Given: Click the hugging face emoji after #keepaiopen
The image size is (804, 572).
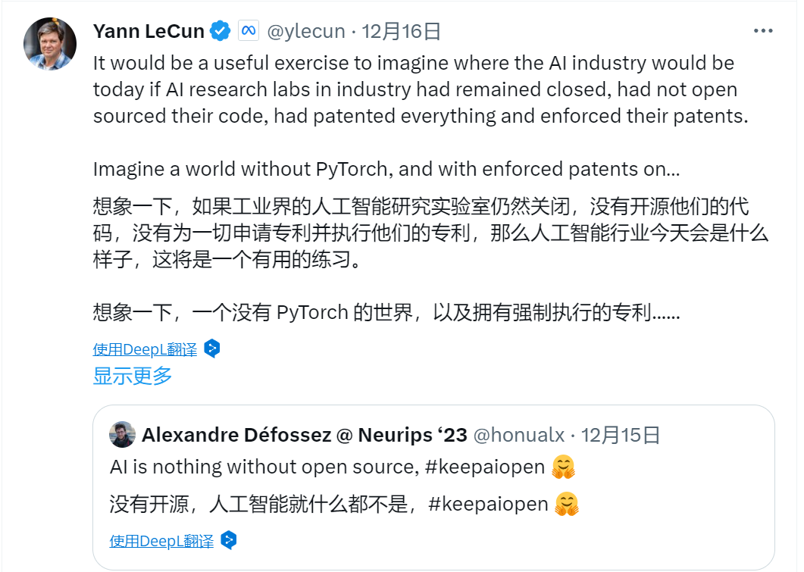Looking at the screenshot, I should point(564,466).
